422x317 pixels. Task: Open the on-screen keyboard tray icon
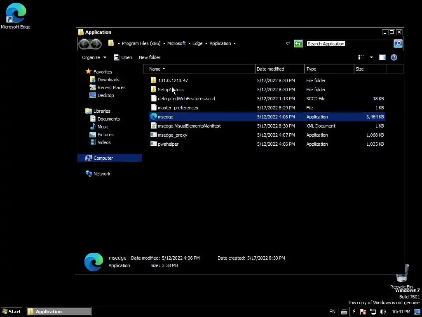[x=344, y=312]
